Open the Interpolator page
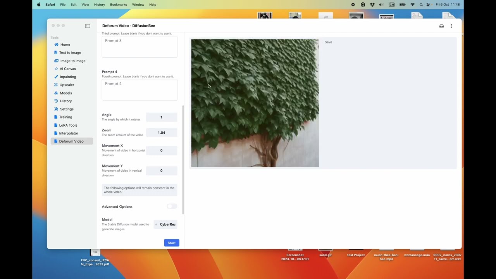The image size is (496, 279). click(69, 133)
